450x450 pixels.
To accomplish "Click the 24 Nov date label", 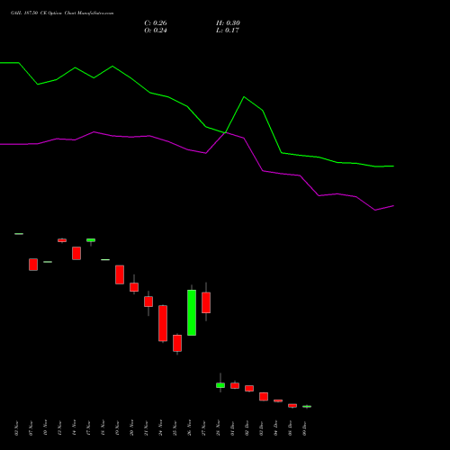I will (x=160, y=427).
